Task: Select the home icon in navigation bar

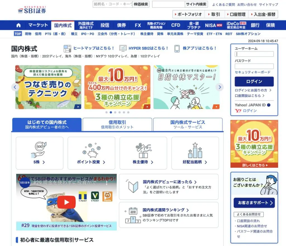Action: click(x=18, y=25)
